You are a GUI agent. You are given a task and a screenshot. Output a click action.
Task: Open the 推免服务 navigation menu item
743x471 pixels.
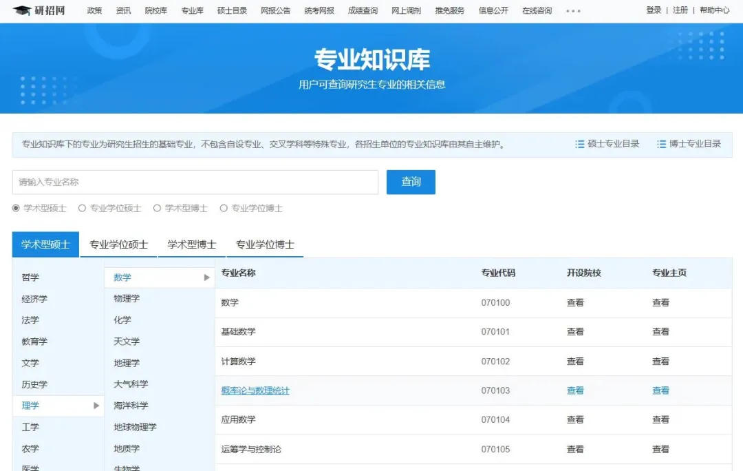(x=450, y=10)
